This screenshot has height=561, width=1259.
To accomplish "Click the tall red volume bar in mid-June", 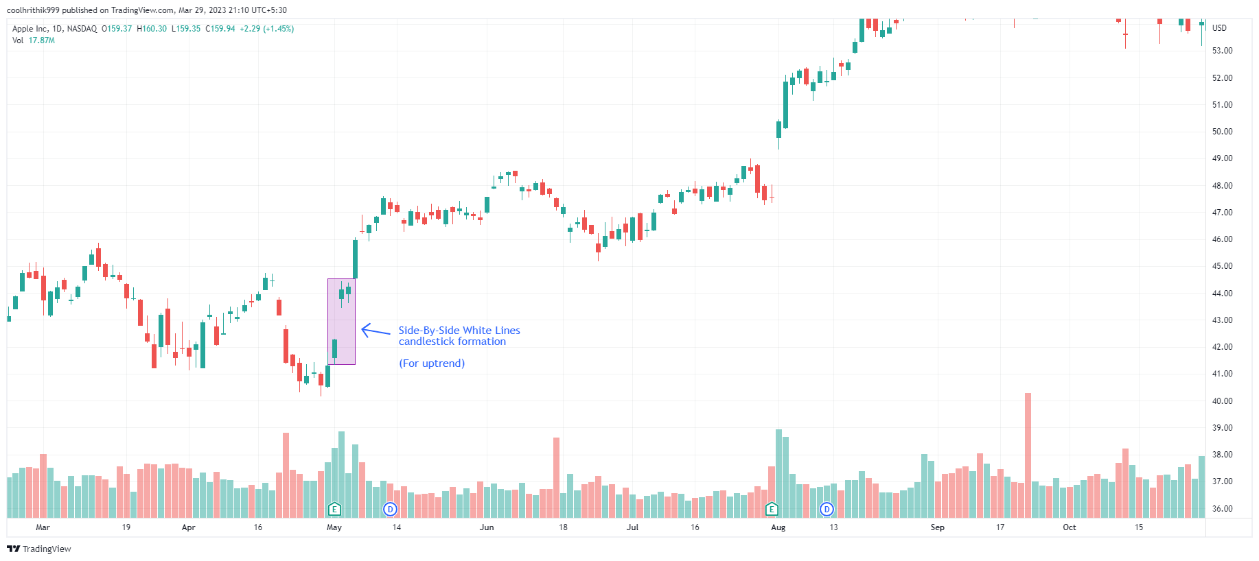I will coord(556,477).
